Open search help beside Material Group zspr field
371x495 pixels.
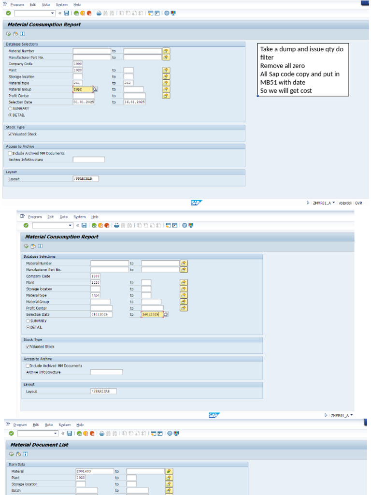pos(95,89)
